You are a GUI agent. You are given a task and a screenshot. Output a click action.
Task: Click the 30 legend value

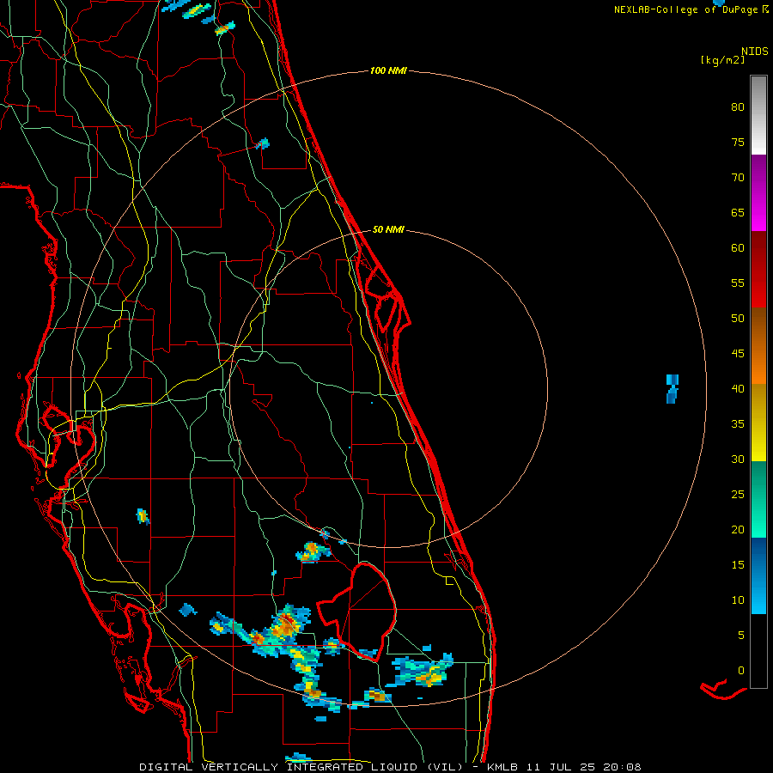(738, 459)
